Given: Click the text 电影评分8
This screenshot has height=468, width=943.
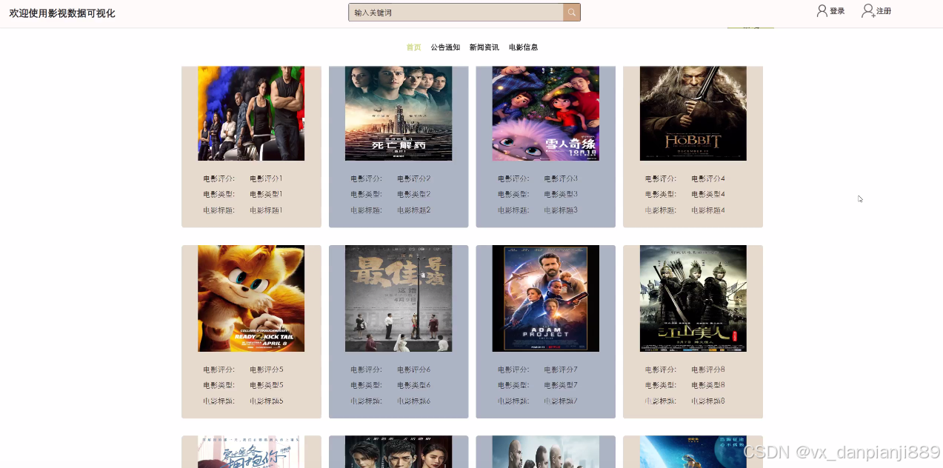Looking at the screenshot, I should click(708, 370).
